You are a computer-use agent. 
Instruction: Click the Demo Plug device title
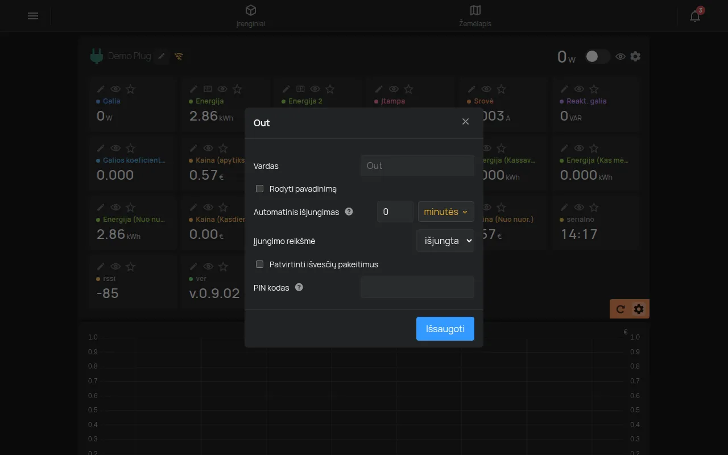tap(130, 56)
